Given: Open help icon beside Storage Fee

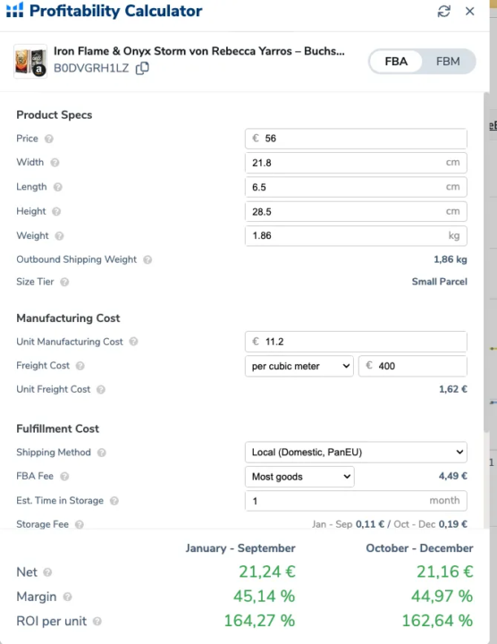Looking at the screenshot, I should [80, 524].
